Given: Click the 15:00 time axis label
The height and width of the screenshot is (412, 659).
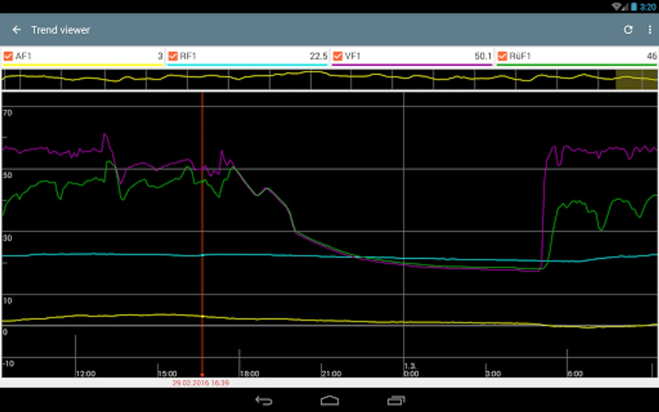Looking at the screenshot, I should click(167, 374).
